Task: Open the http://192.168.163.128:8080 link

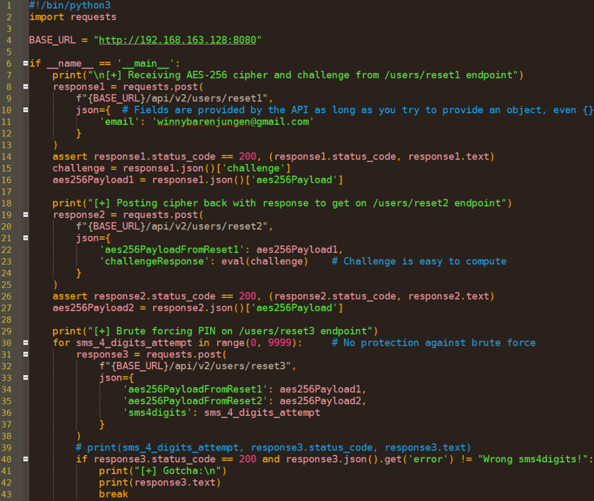Action: [x=178, y=40]
